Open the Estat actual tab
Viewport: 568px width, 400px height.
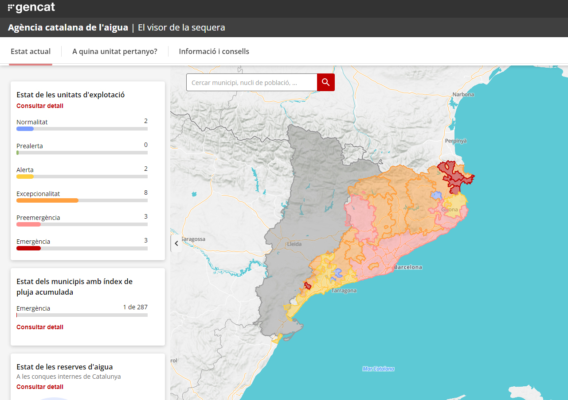point(31,51)
